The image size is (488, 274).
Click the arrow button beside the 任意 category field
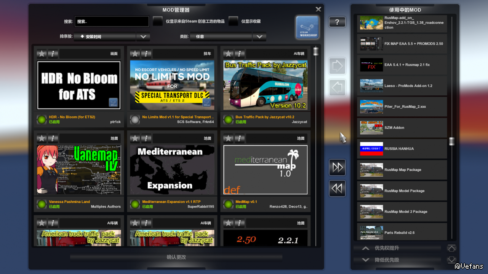[259, 37]
